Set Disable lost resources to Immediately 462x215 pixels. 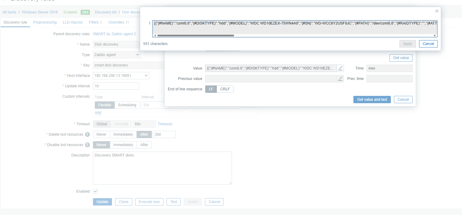click(123, 145)
